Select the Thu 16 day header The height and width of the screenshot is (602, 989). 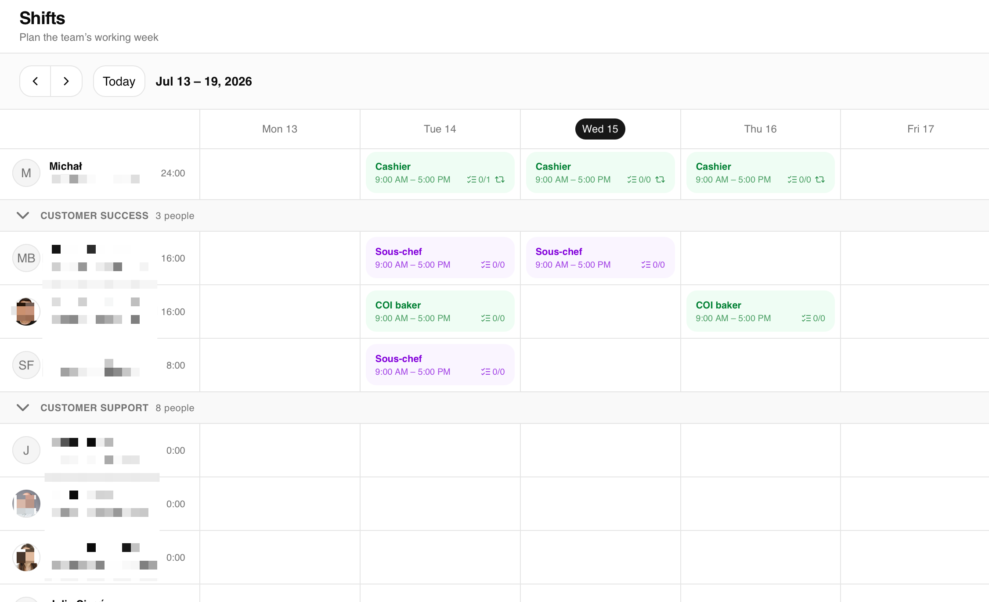(760, 129)
